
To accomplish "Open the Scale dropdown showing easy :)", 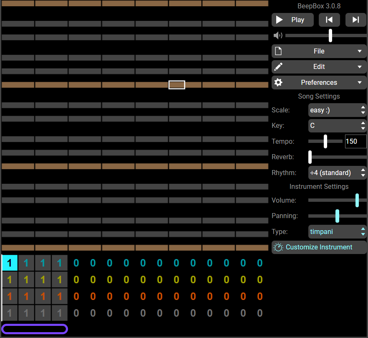I will click(x=337, y=110).
